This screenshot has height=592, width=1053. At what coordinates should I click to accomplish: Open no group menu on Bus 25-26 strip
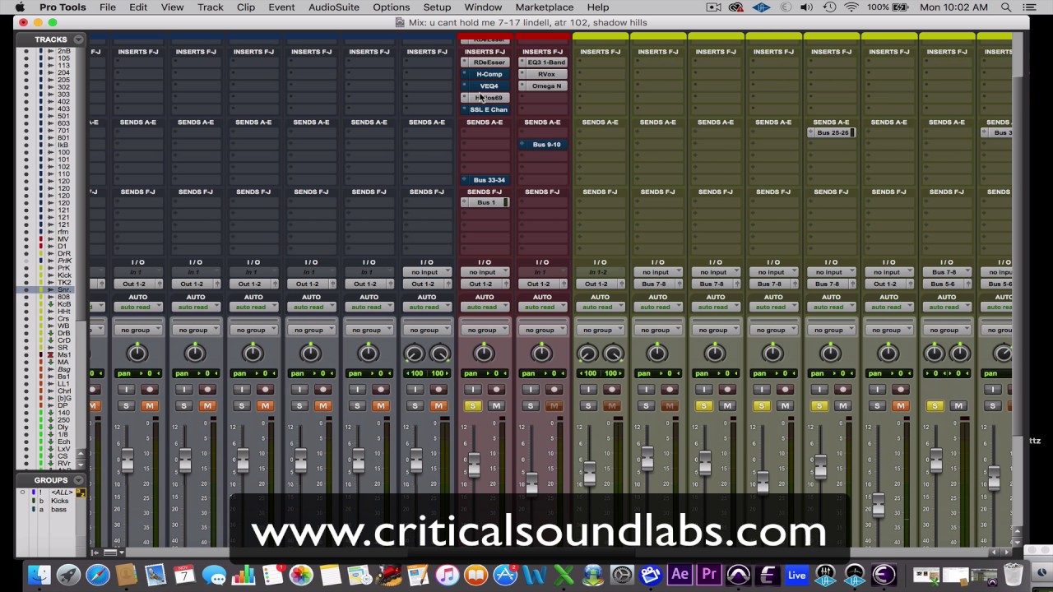click(831, 330)
